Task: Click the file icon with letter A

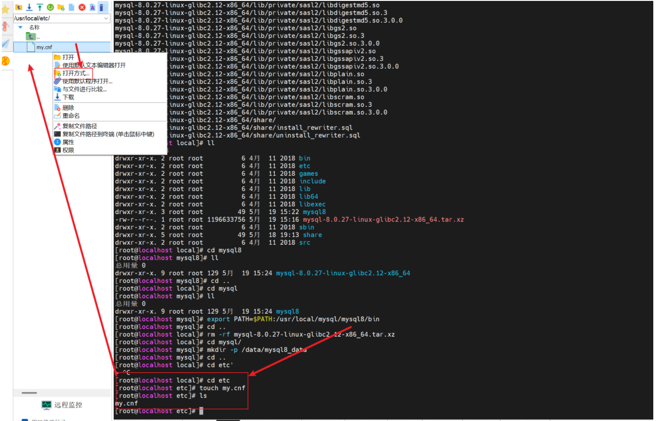Action: coord(92,7)
